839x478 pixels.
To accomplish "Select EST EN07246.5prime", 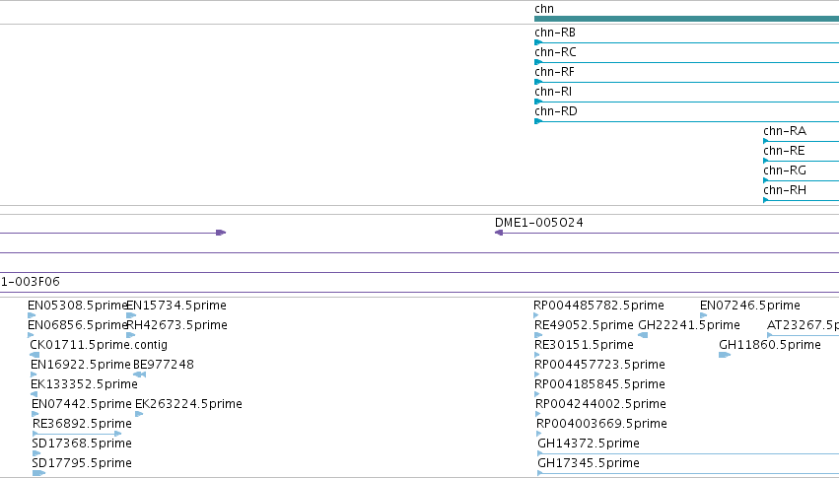I will click(x=749, y=306).
